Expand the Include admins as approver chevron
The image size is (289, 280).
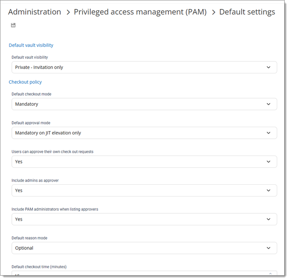(x=268, y=190)
